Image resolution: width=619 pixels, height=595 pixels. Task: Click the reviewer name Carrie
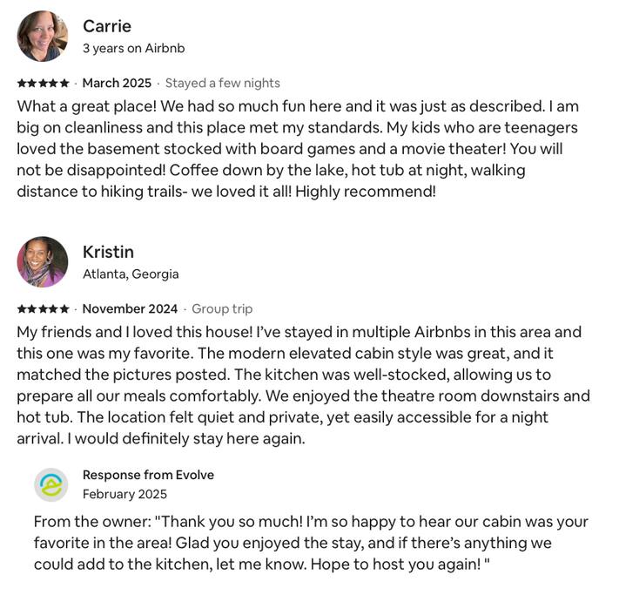click(107, 26)
